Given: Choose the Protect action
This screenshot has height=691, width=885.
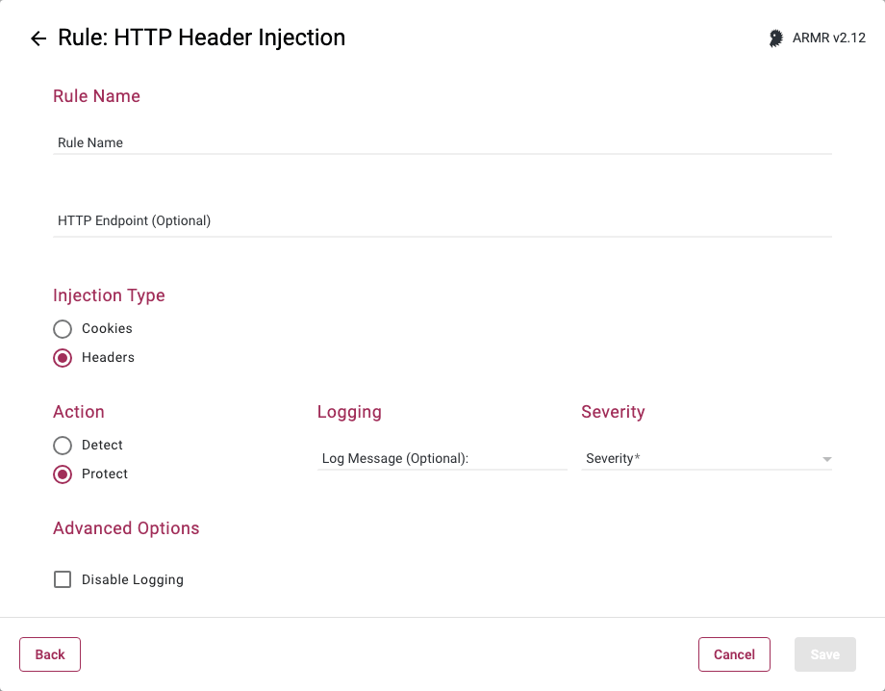Looking at the screenshot, I should 63,474.
